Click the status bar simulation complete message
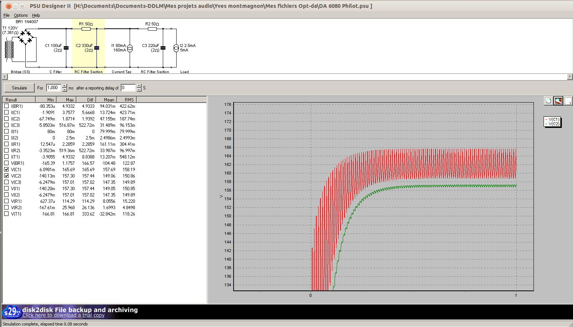This screenshot has width=573, height=327. tap(45, 324)
